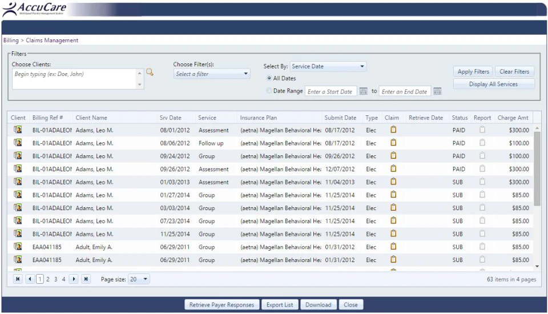
Task: Open the start date calendar picker
Action: [363, 91]
